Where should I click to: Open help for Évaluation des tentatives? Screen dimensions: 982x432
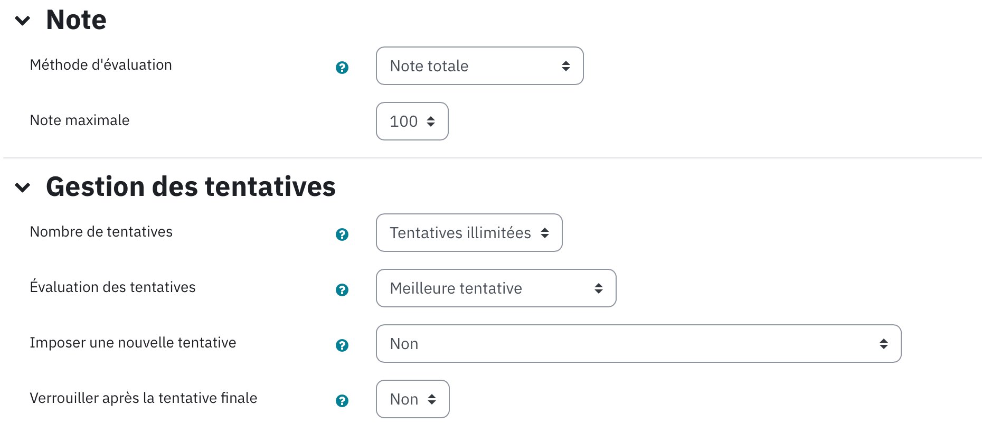pos(342,290)
